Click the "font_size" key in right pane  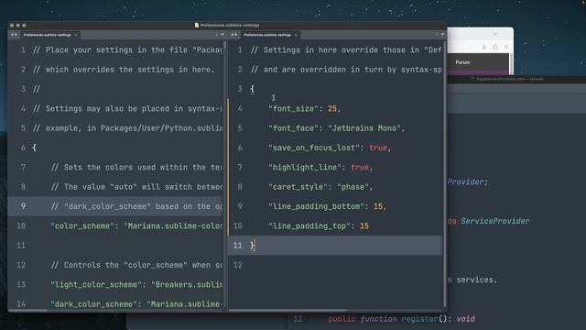tap(293, 108)
